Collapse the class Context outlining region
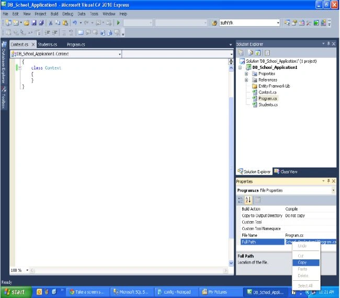 20,68
